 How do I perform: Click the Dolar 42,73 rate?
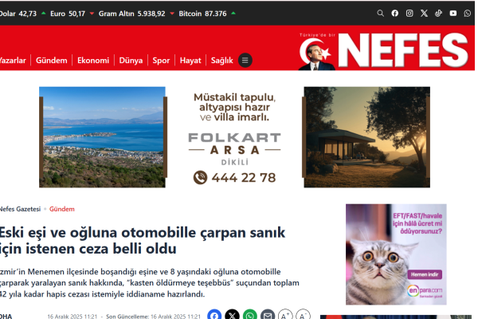[22, 14]
